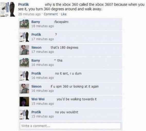This screenshot has width=146, height=131.
Task: Like the xbox 360 post
Action: 64,14
